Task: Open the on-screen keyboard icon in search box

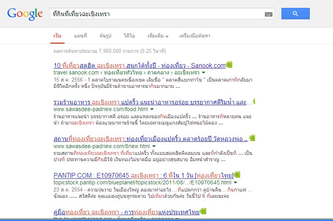Action: pos(268,14)
